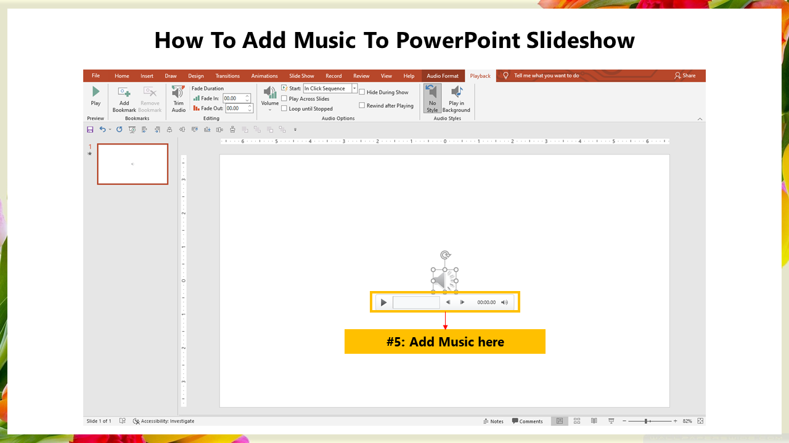This screenshot has width=789, height=443.
Task: Decrease Fade In duration with down stepper
Action: tap(248, 100)
